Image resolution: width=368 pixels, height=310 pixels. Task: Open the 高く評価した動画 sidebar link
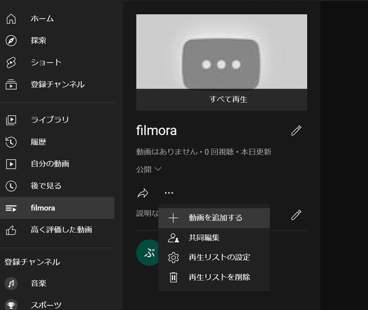pyautogui.click(x=57, y=230)
